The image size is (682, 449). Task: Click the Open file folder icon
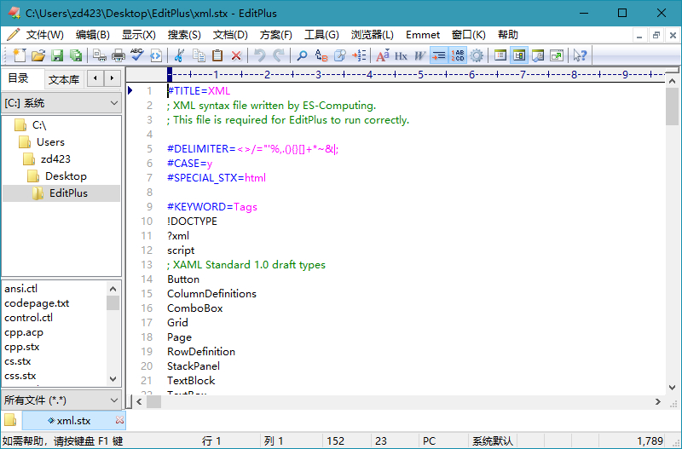point(38,55)
